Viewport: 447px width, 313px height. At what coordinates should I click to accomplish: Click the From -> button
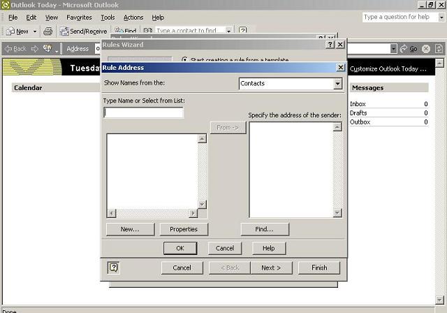tap(228, 127)
